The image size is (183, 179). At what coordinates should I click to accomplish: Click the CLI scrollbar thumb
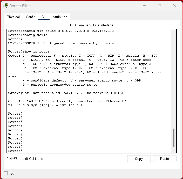tap(174, 138)
